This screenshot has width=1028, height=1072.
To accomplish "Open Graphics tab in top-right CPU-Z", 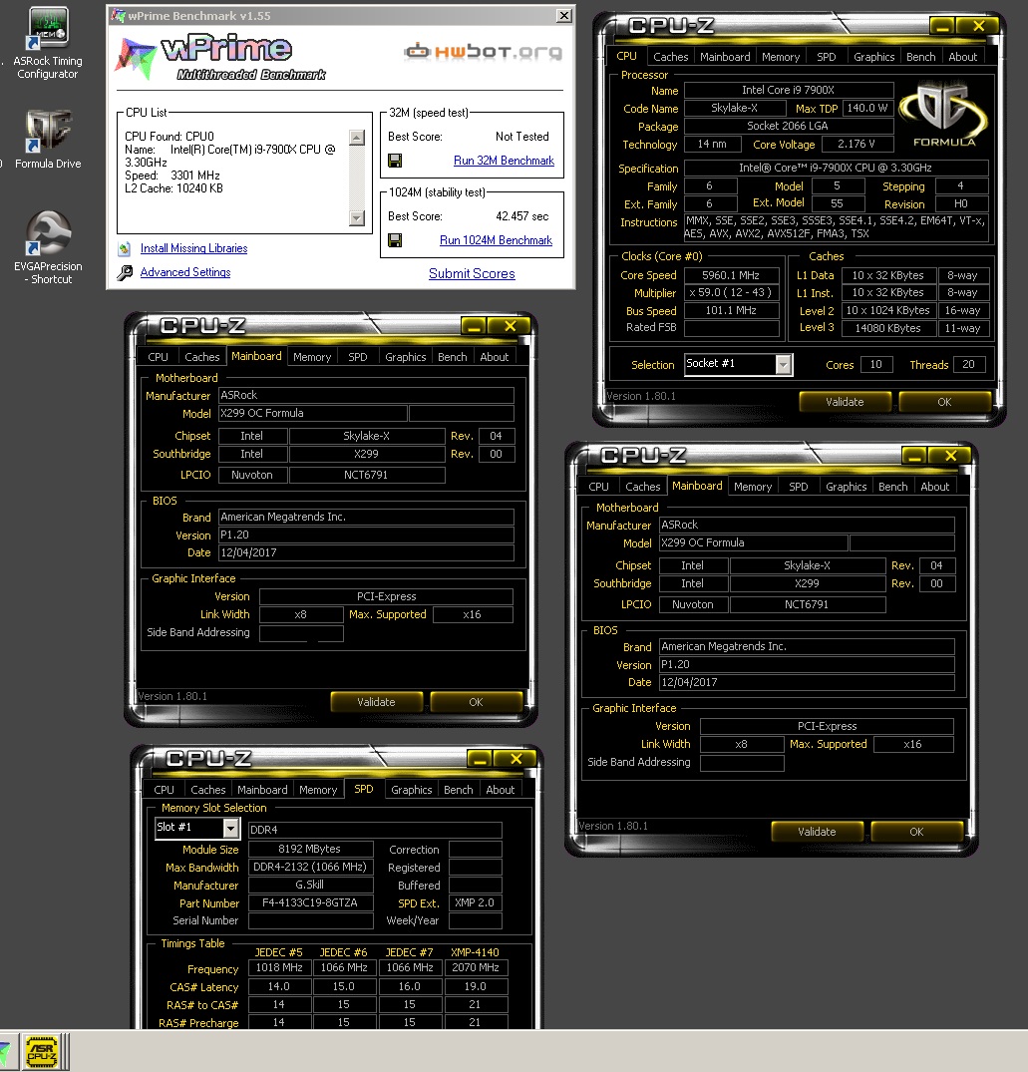I will coord(873,57).
